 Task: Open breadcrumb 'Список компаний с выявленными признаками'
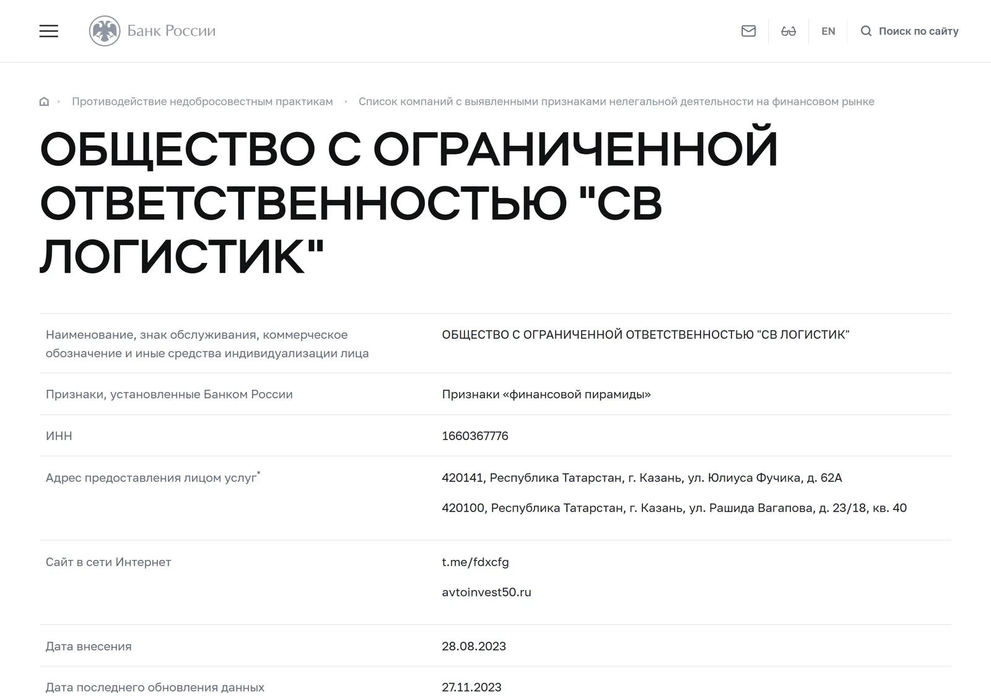tap(616, 101)
